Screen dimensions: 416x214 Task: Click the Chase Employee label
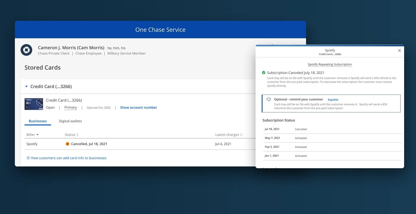tap(88, 53)
